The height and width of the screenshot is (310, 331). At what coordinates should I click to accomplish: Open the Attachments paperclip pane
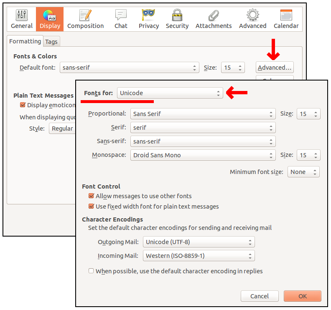[x=214, y=19]
